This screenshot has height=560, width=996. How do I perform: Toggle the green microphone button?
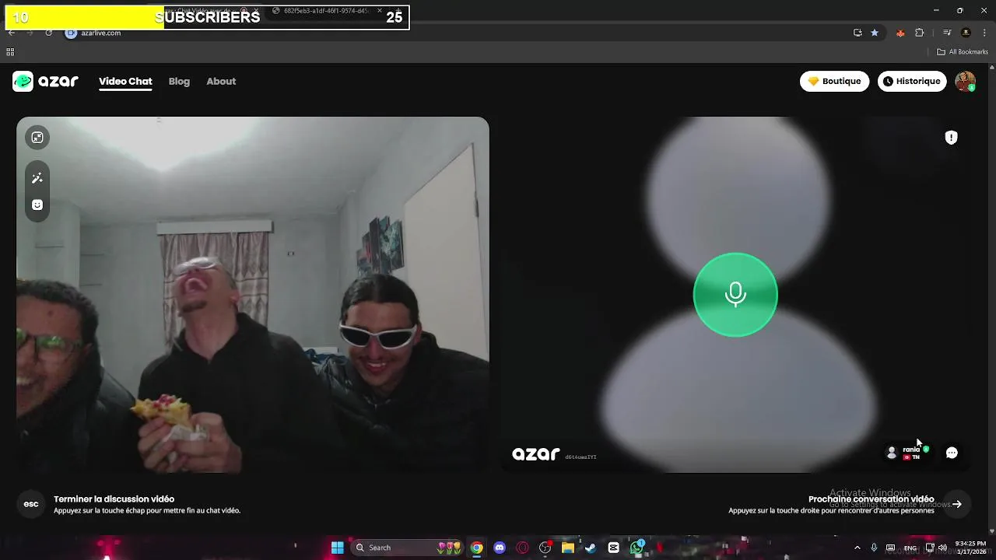click(x=735, y=295)
